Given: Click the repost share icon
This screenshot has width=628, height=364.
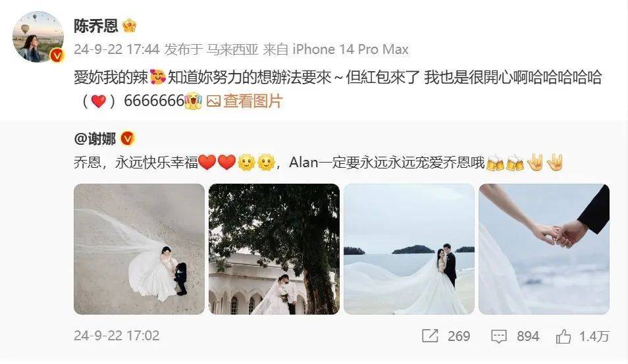Looking at the screenshot, I should [430, 336].
